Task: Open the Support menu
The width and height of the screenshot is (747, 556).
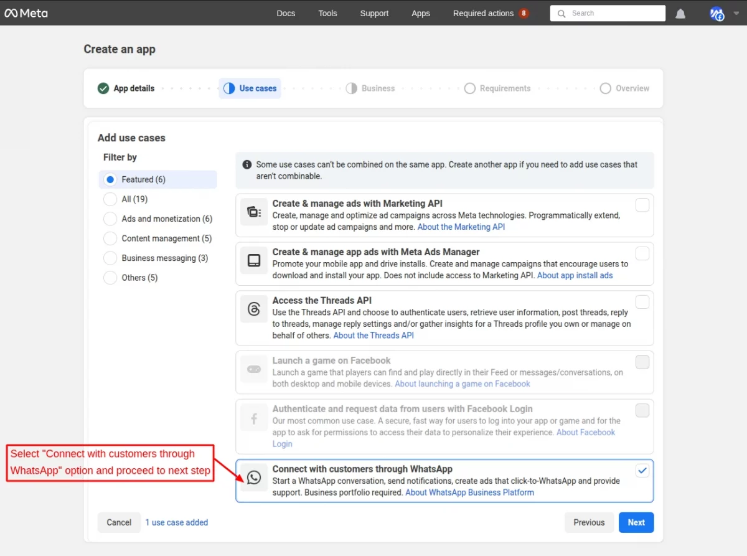Action: click(374, 13)
